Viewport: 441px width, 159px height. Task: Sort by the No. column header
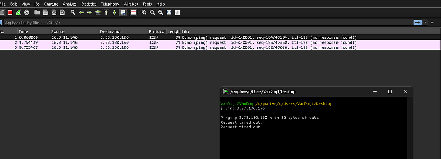click(x=9, y=31)
